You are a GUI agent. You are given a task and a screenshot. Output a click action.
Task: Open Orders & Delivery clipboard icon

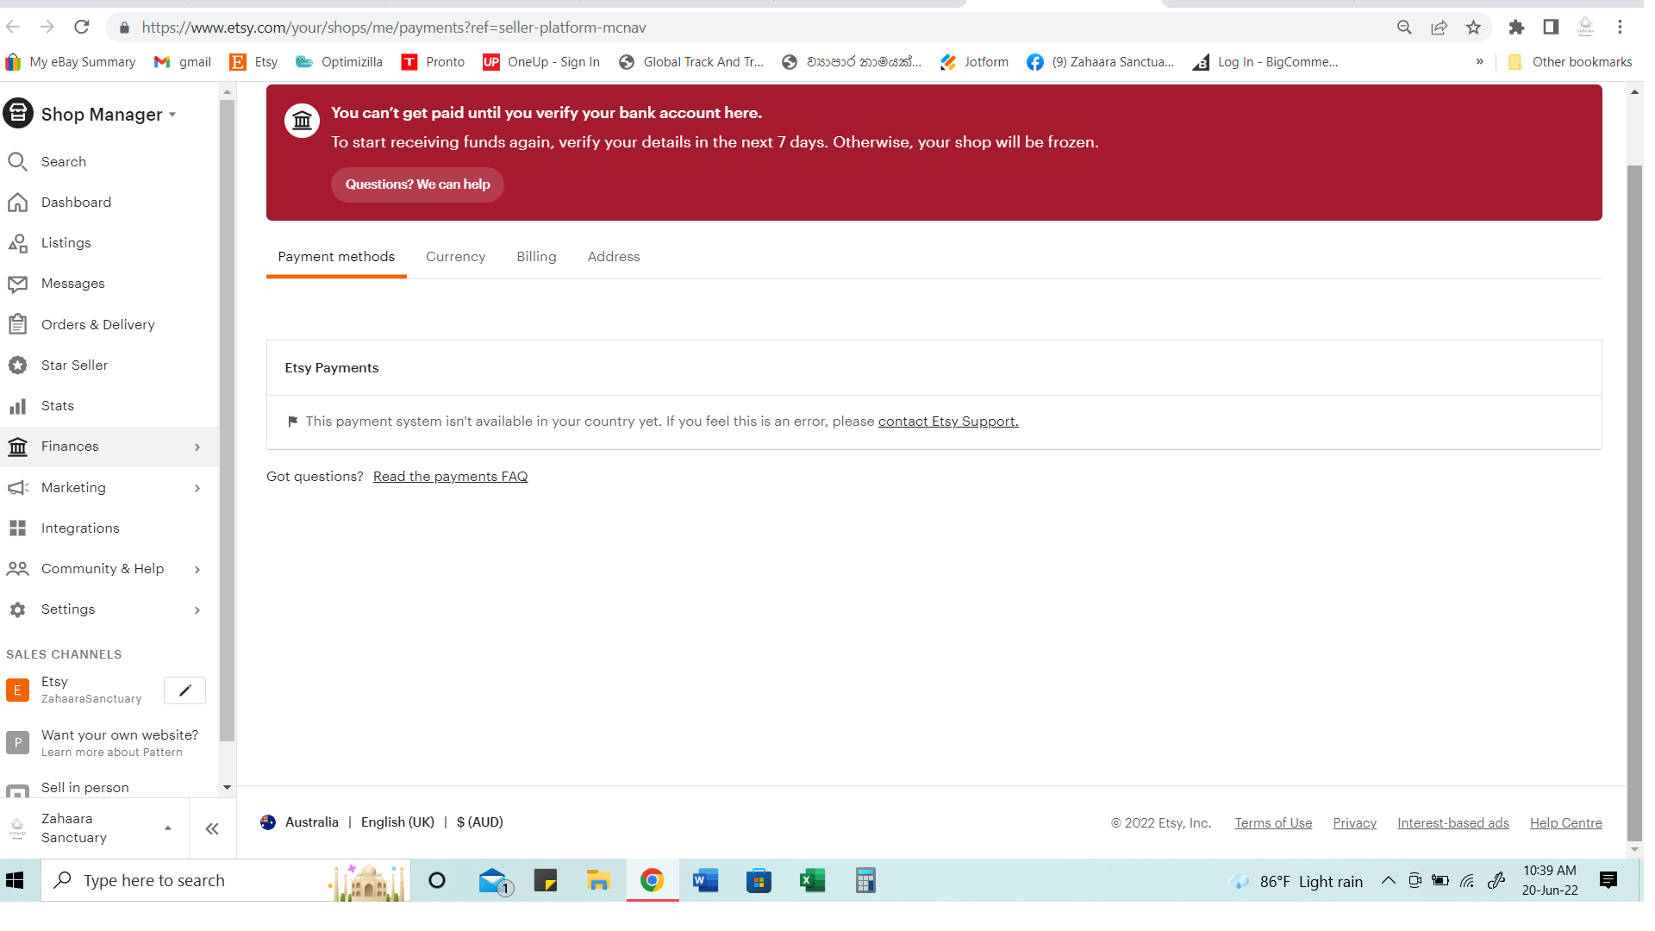coord(17,324)
